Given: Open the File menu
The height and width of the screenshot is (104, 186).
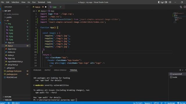Looking at the screenshot, I should (2, 2).
